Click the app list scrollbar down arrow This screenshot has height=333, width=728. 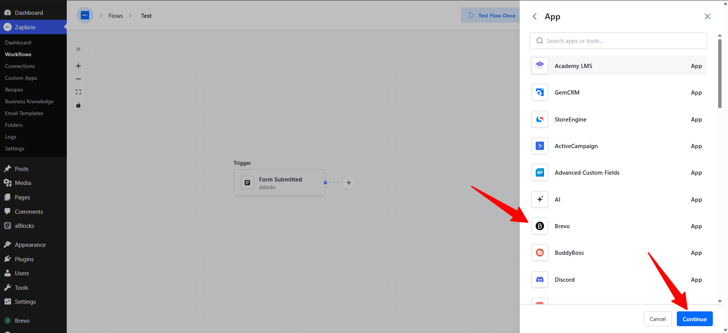pyautogui.click(x=720, y=301)
